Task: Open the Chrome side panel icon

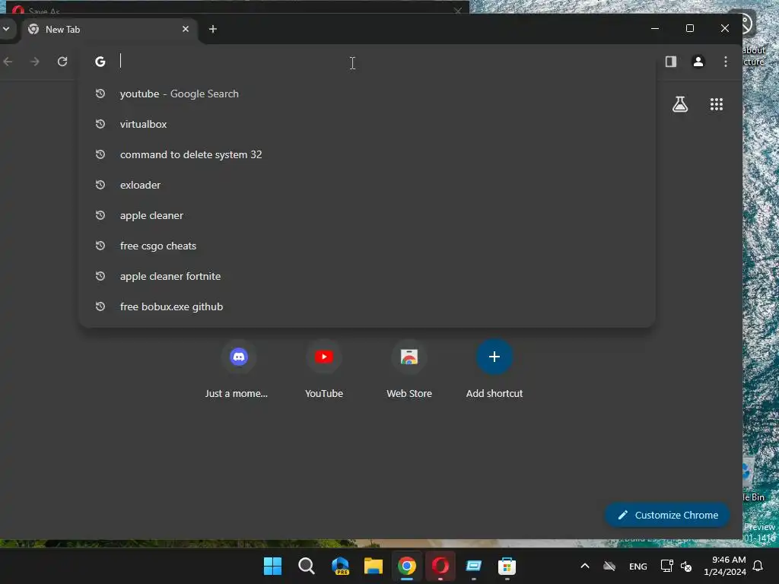Action: [671, 62]
